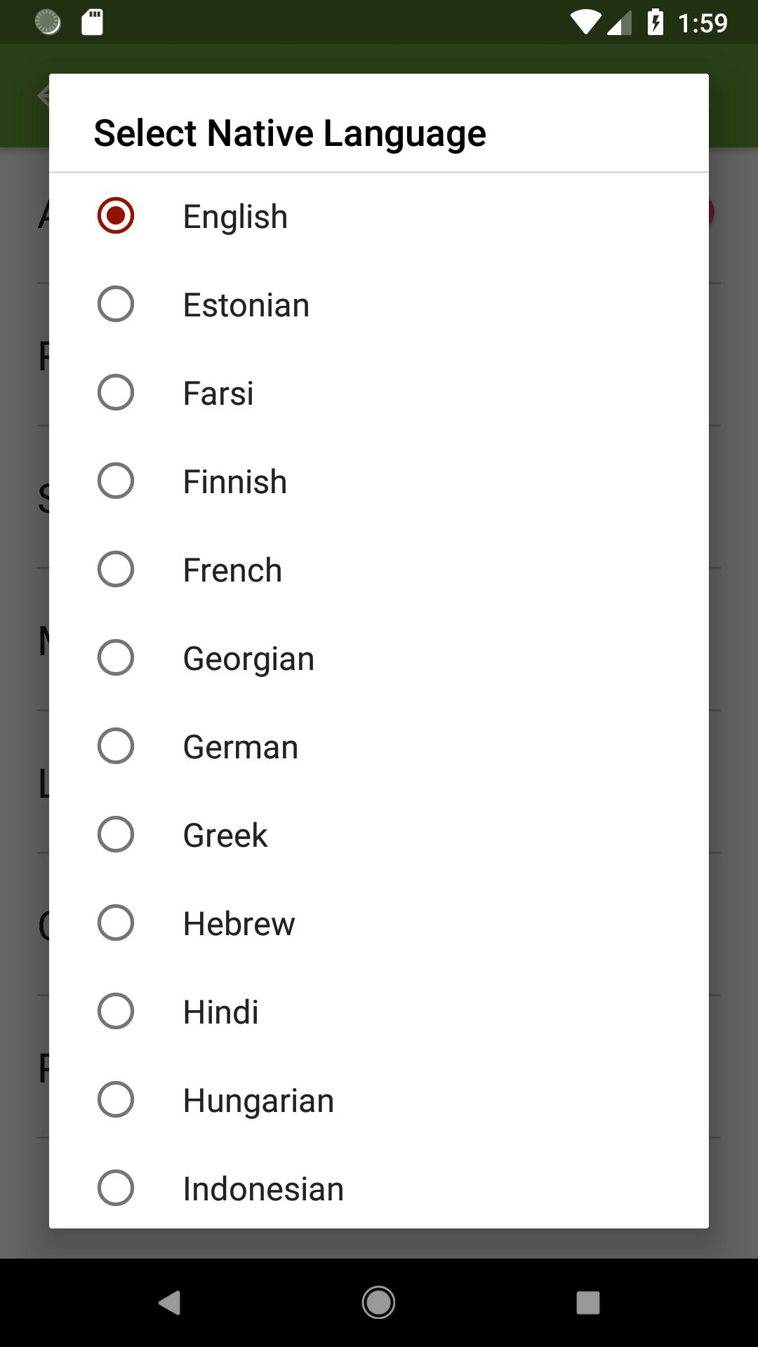Viewport: 758px width, 1347px height.
Task: Open recent apps square icon
Action: pos(588,1303)
